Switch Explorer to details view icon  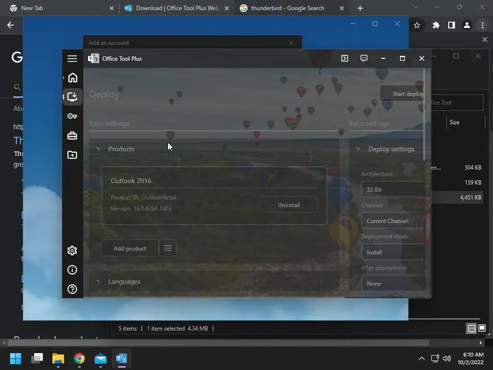point(471,329)
